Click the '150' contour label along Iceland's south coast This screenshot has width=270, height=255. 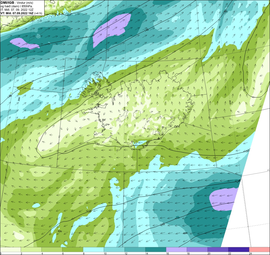(97, 144)
